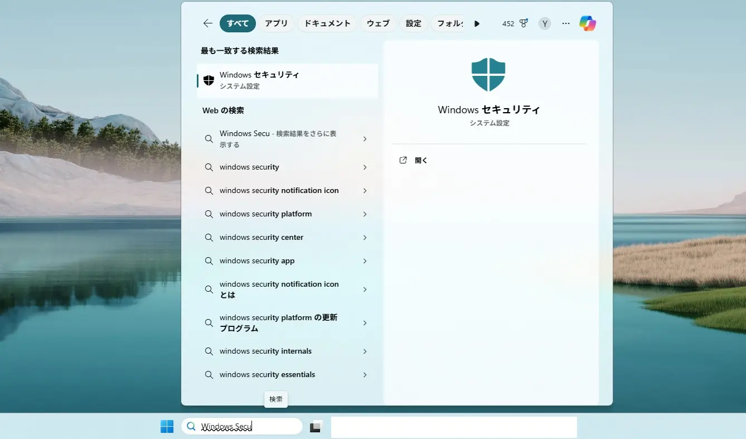Click the large teal shield icon in preview

tap(488, 75)
